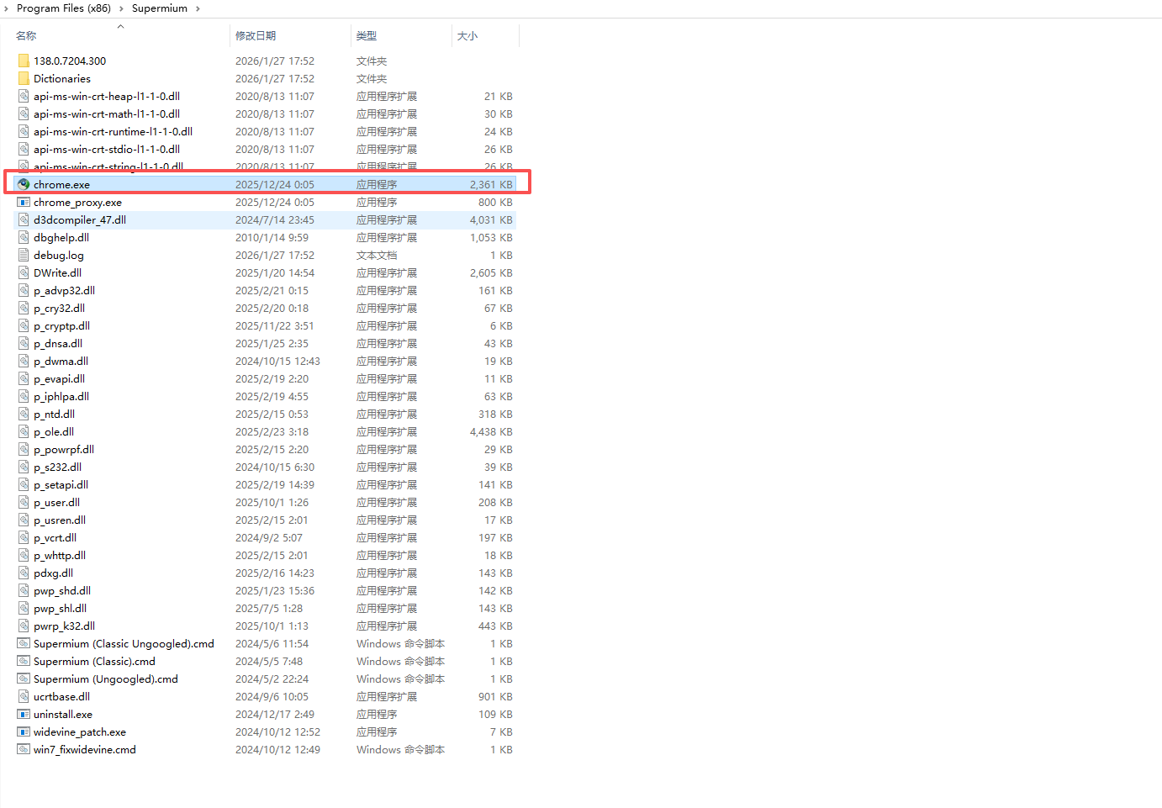The image size is (1162, 808).
Task: Sort files by the 类型 column header
Action: click(x=367, y=35)
